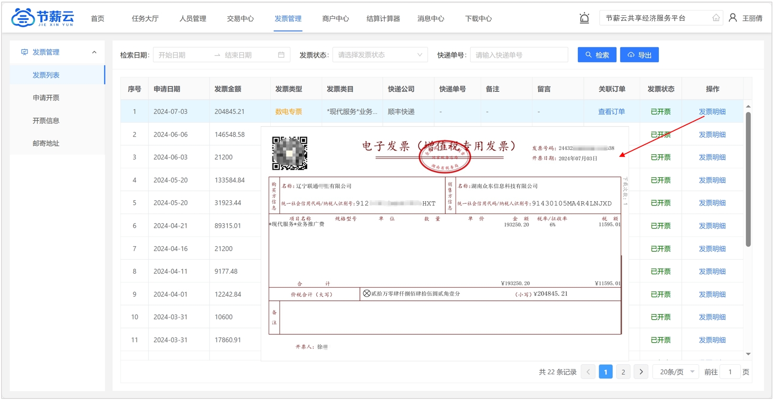Click the 快递单号 input field
Viewport: 774px width, 401px height.
point(519,55)
